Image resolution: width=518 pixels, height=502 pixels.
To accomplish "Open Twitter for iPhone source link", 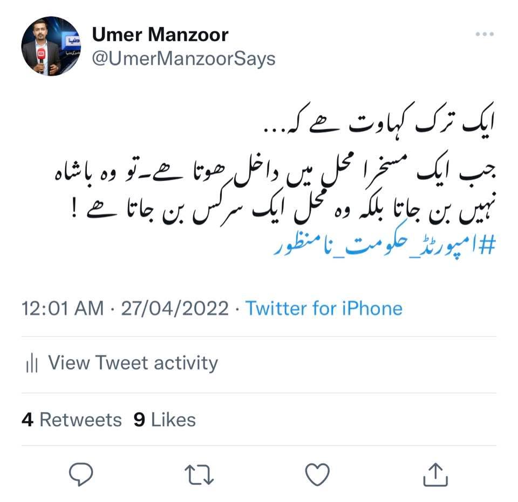I will click(x=324, y=309).
